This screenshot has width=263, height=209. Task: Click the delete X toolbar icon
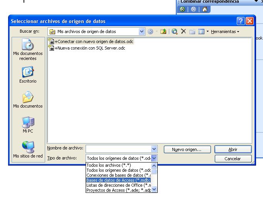184,32
